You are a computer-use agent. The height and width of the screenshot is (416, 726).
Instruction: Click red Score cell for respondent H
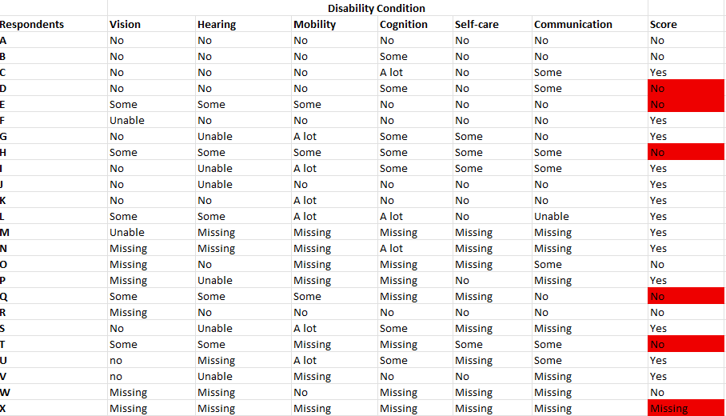[686, 152]
